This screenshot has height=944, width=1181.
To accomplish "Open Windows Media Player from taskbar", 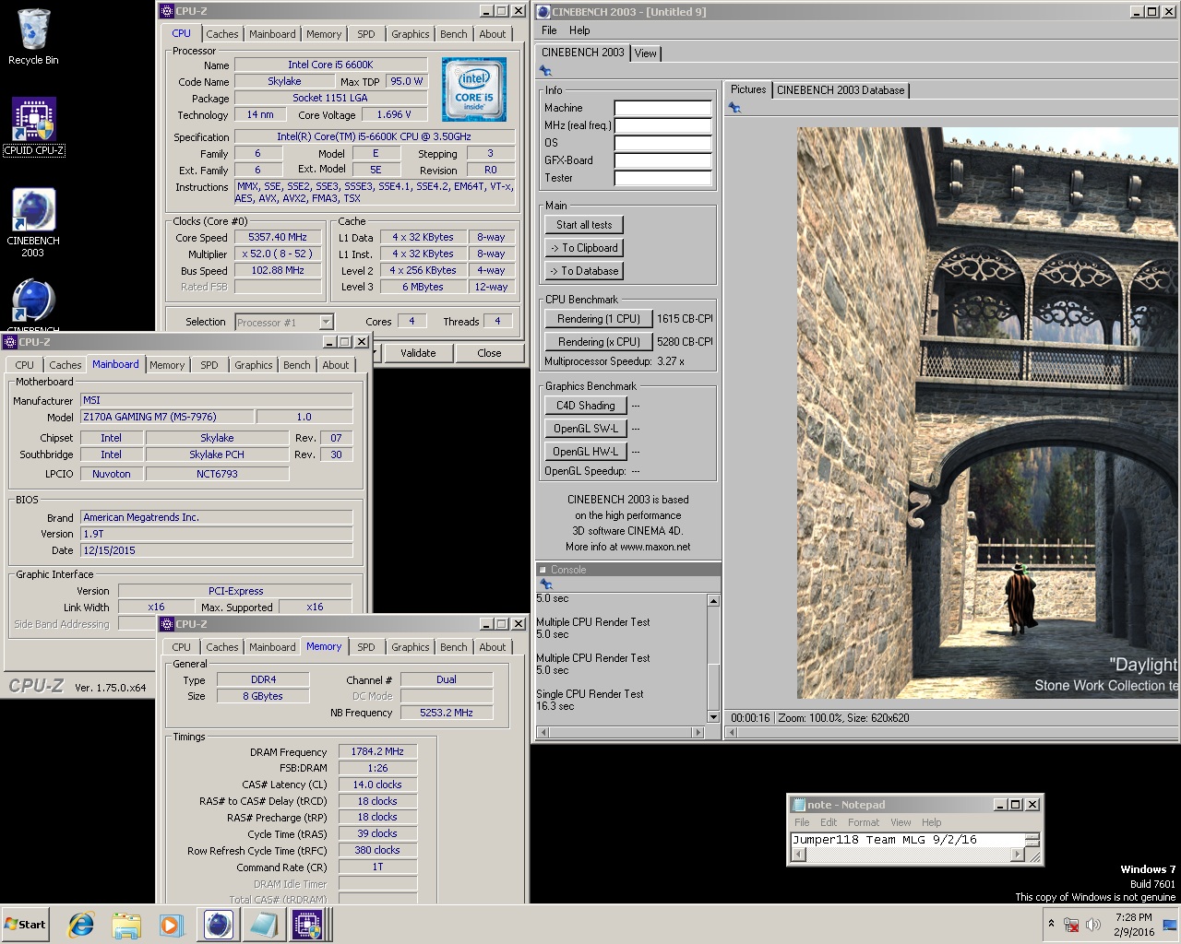I will (x=171, y=925).
